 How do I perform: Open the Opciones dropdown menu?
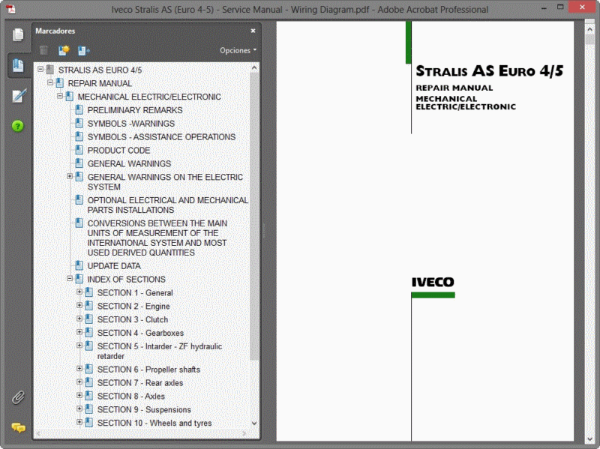(x=238, y=51)
